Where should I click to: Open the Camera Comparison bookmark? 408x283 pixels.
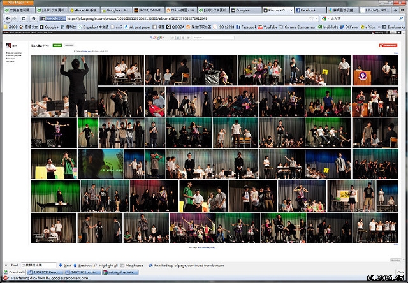298,27
